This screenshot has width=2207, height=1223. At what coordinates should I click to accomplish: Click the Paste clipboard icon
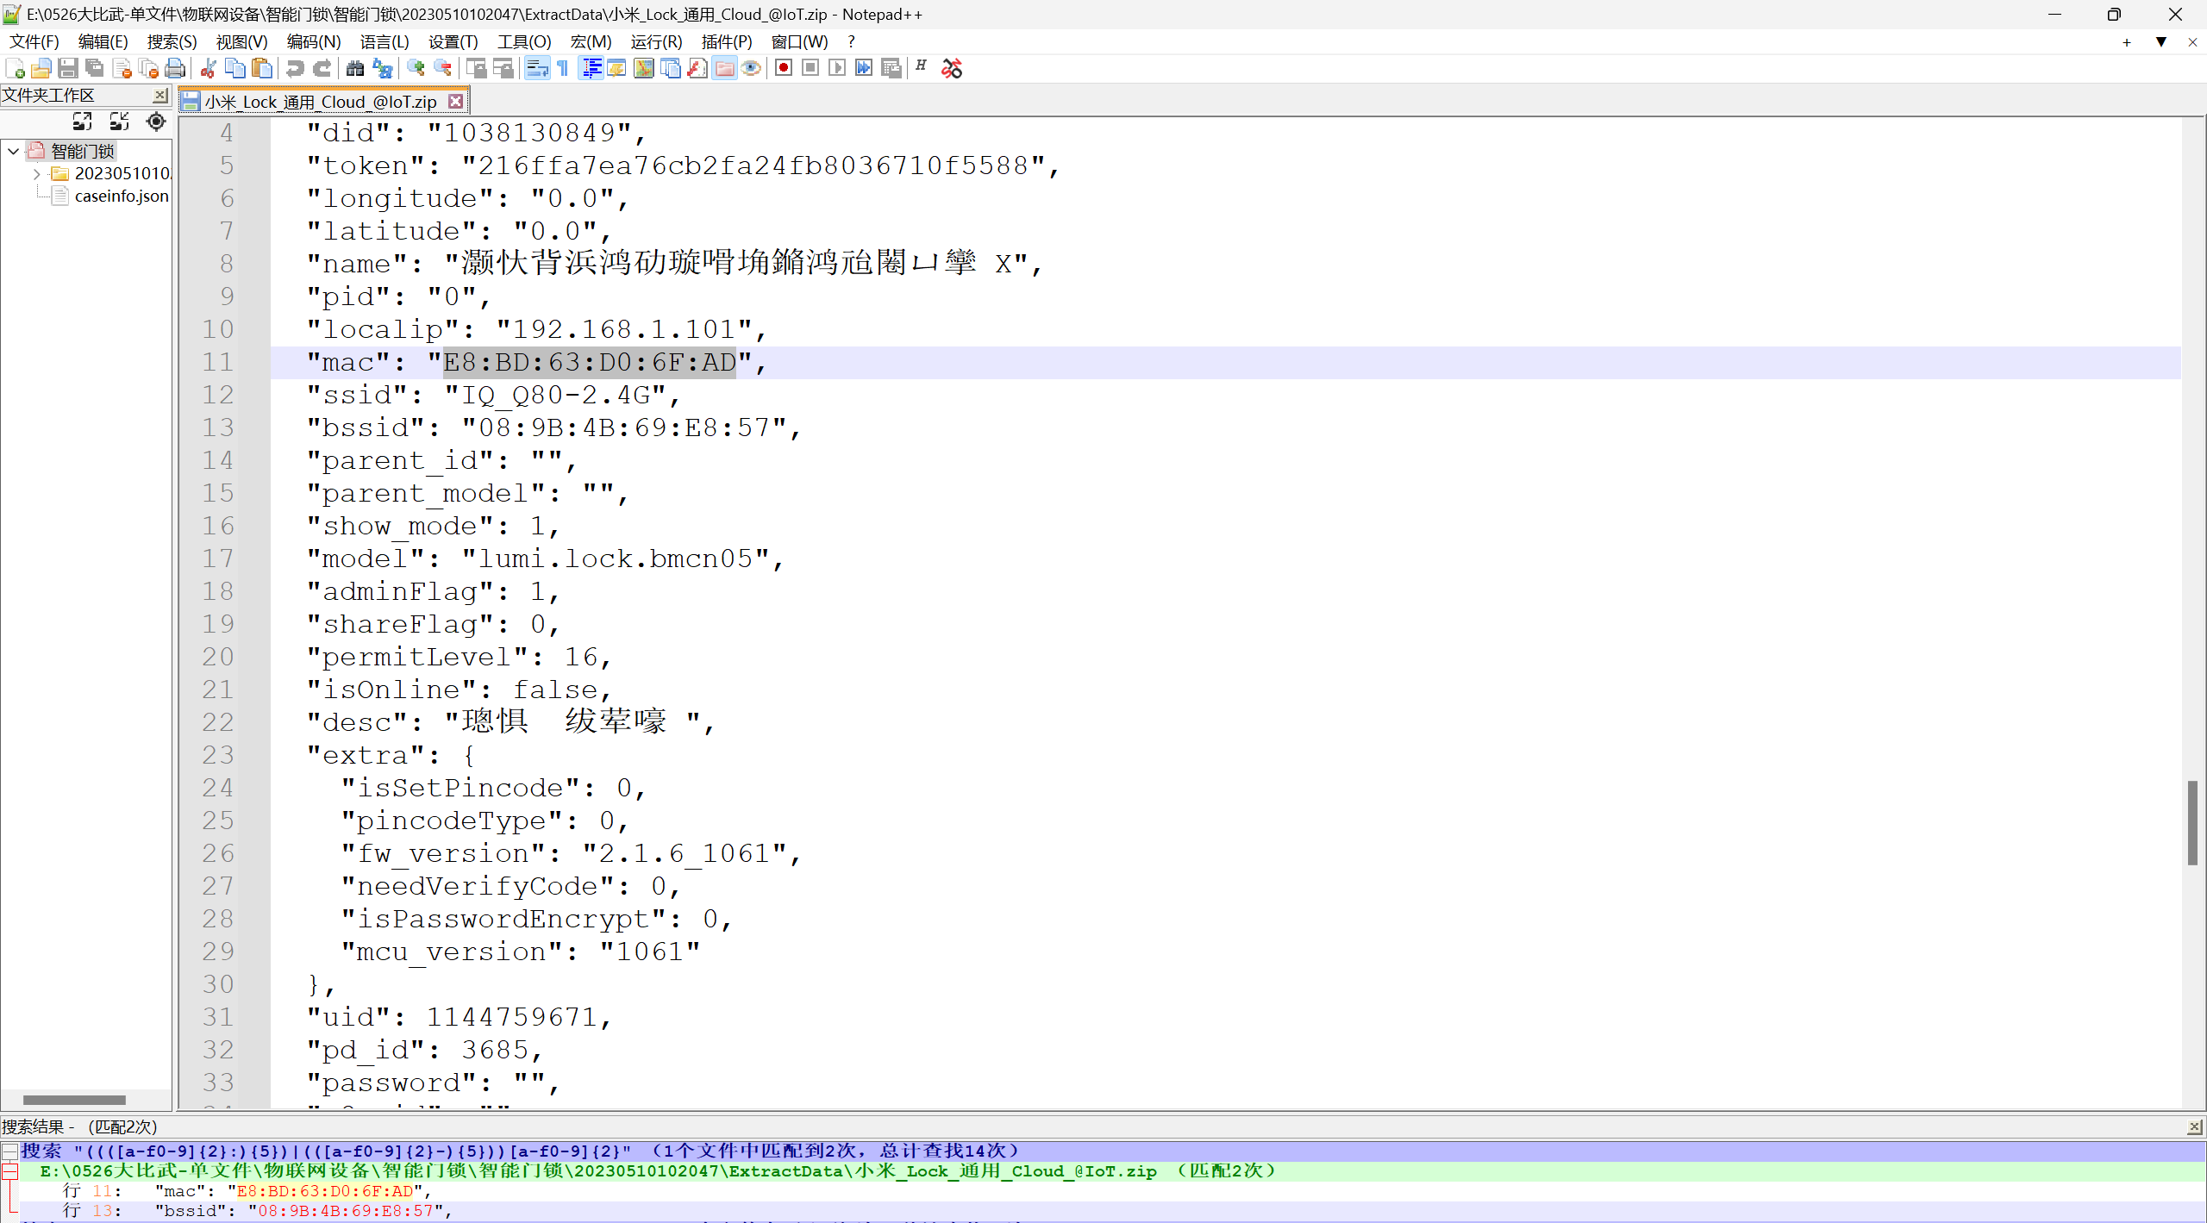262,68
